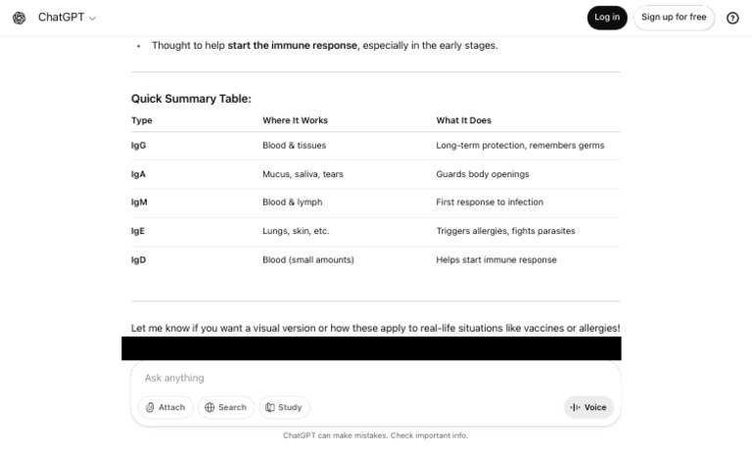Click the Check important info text
Screen dimensions: 752x454
pyautogui.click(x=429, y=435)
